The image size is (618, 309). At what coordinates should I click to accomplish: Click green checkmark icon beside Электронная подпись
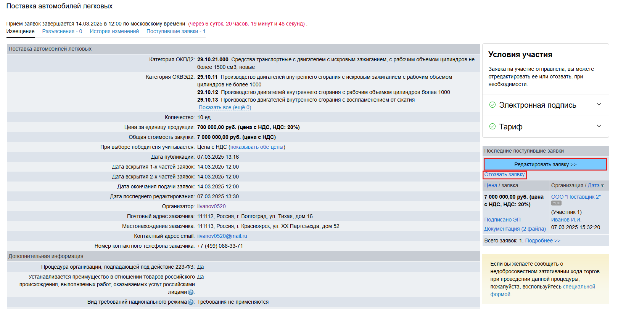pos(492,105)
